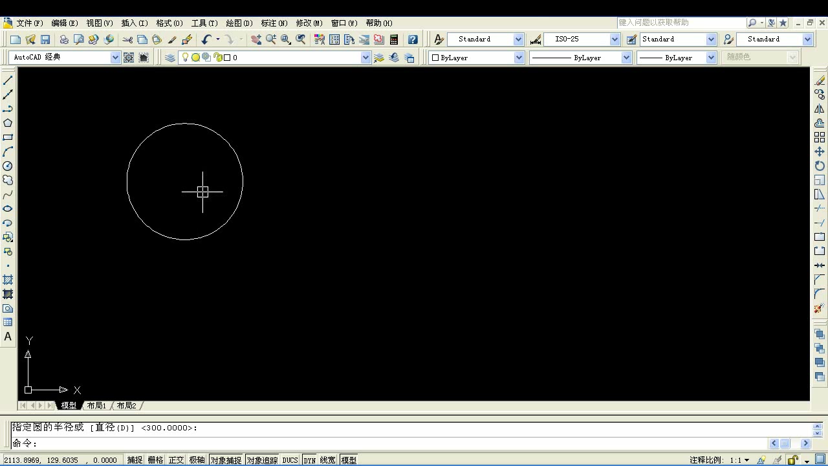Click the Undo arrow icon
The image size is (828, 466).
click(206, 39)
